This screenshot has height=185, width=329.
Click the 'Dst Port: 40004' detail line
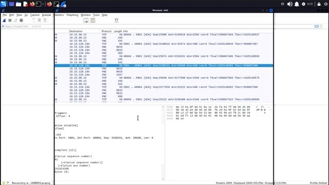(x=104, y=138)
